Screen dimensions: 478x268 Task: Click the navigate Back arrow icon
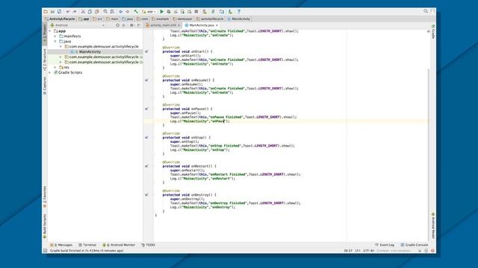121,12
